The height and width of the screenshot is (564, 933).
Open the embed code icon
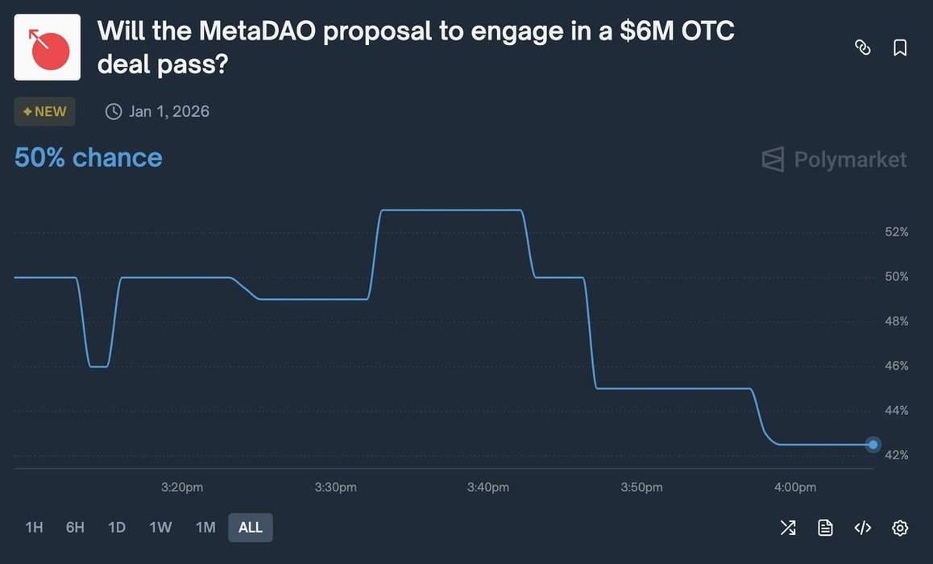coord(862,528)
